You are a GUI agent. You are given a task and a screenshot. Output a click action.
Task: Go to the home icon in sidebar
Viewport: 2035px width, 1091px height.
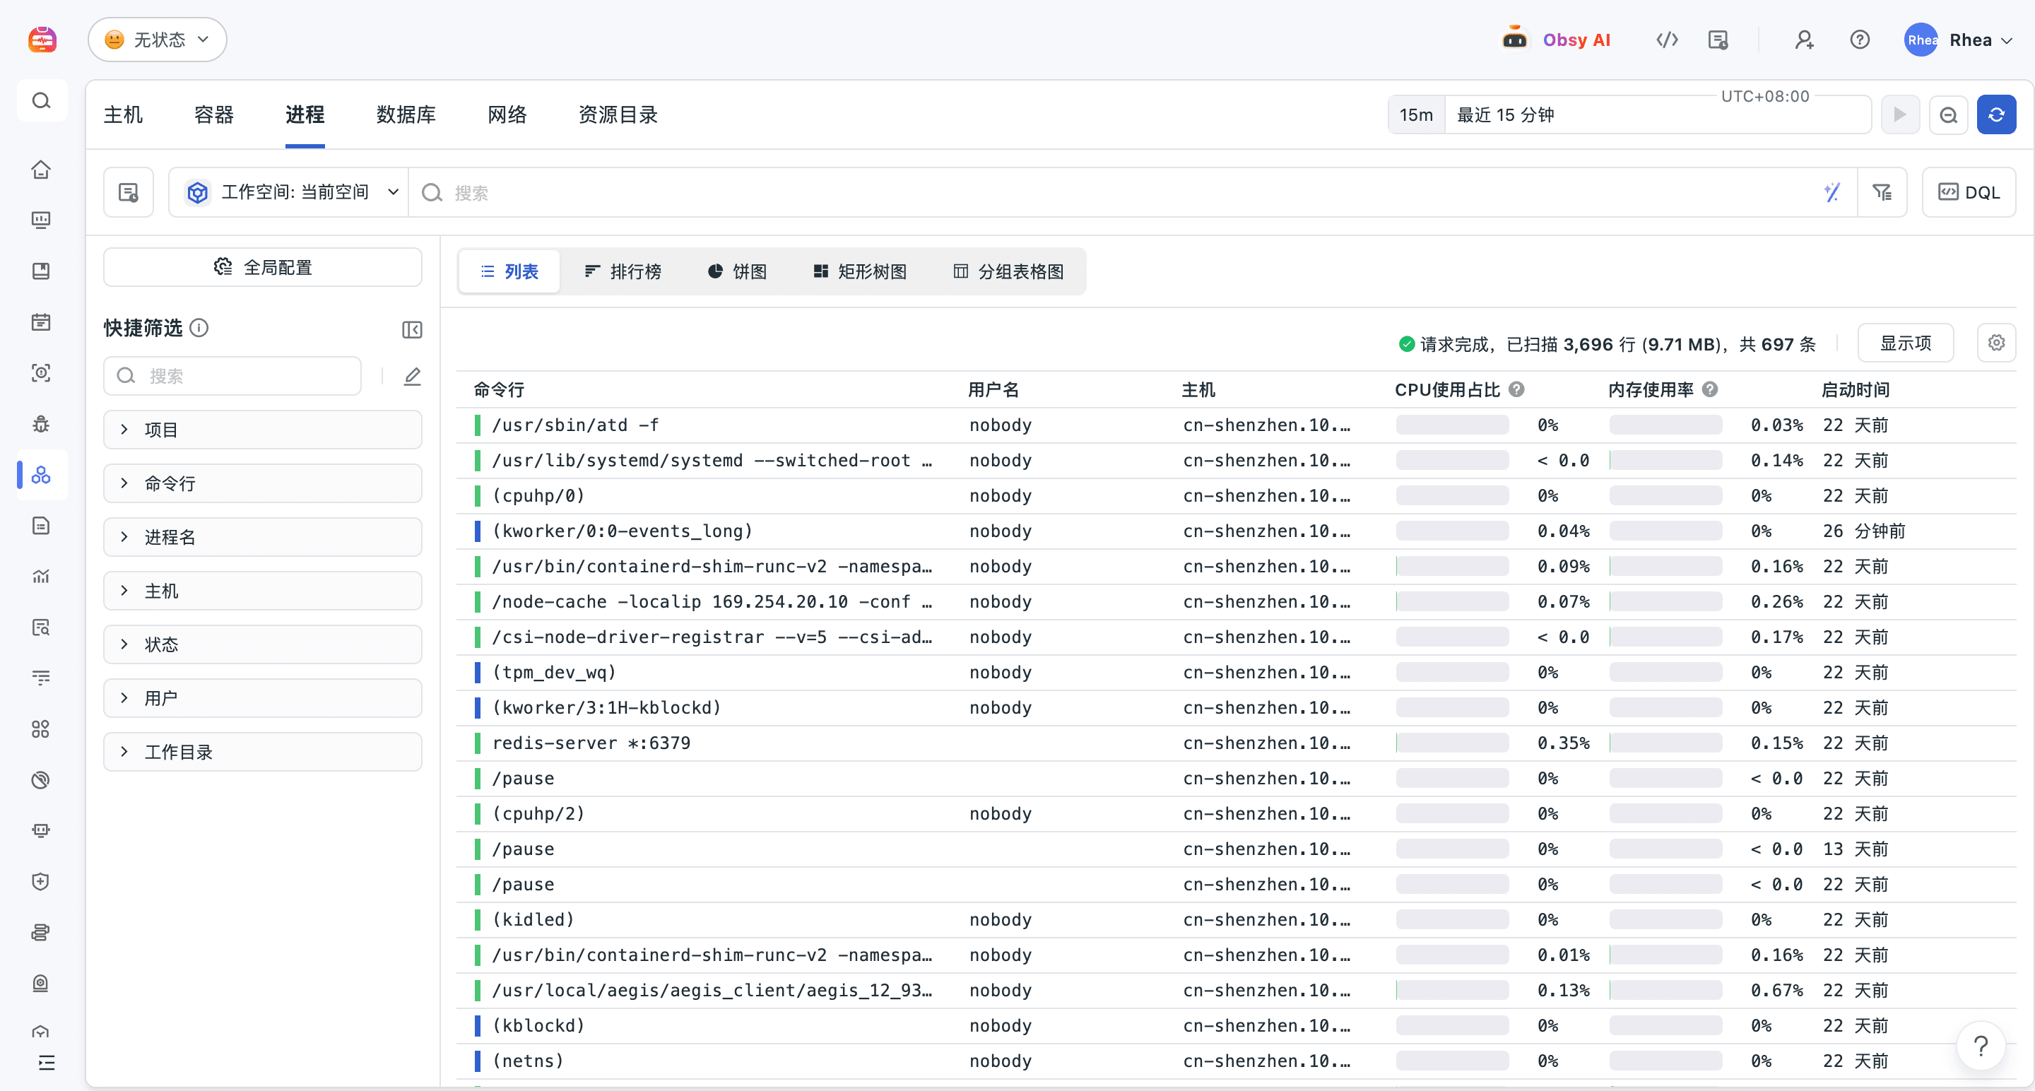41,169
